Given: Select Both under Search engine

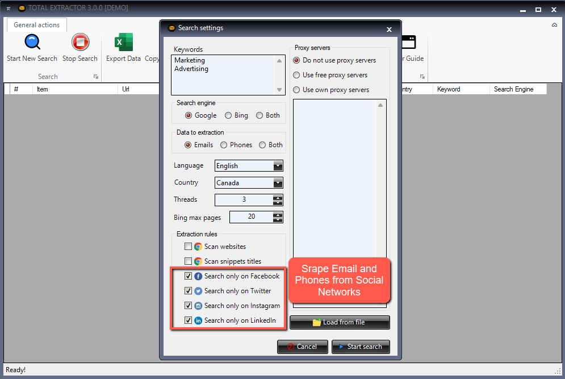Looking at the screenshot, I should point(260,115).
